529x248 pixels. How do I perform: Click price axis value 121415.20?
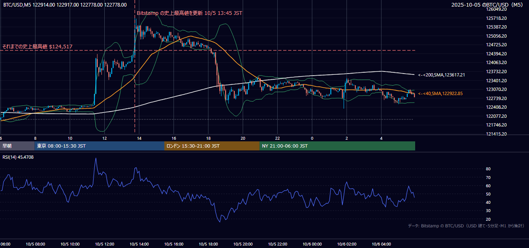[497, 134]
